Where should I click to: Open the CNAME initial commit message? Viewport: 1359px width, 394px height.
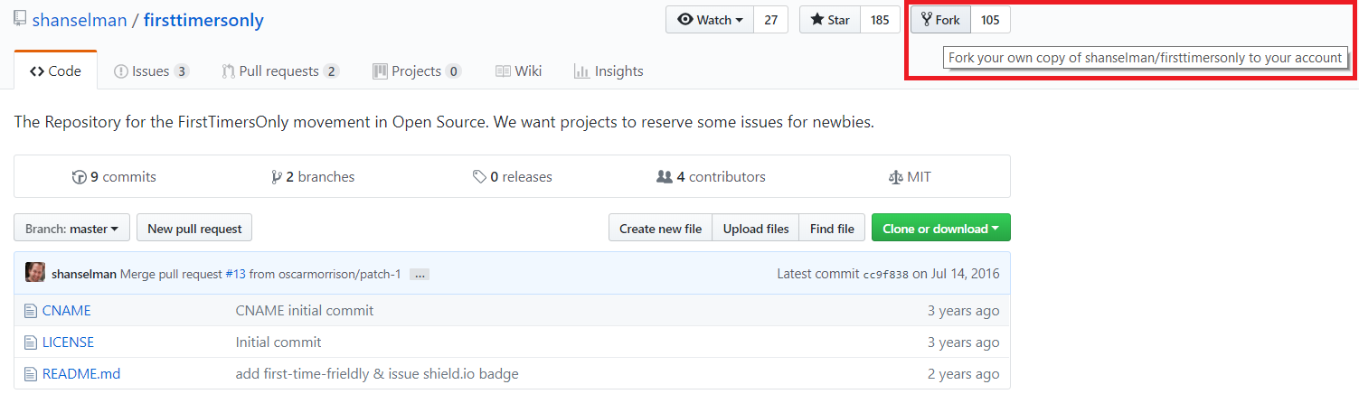click(305, 311)
